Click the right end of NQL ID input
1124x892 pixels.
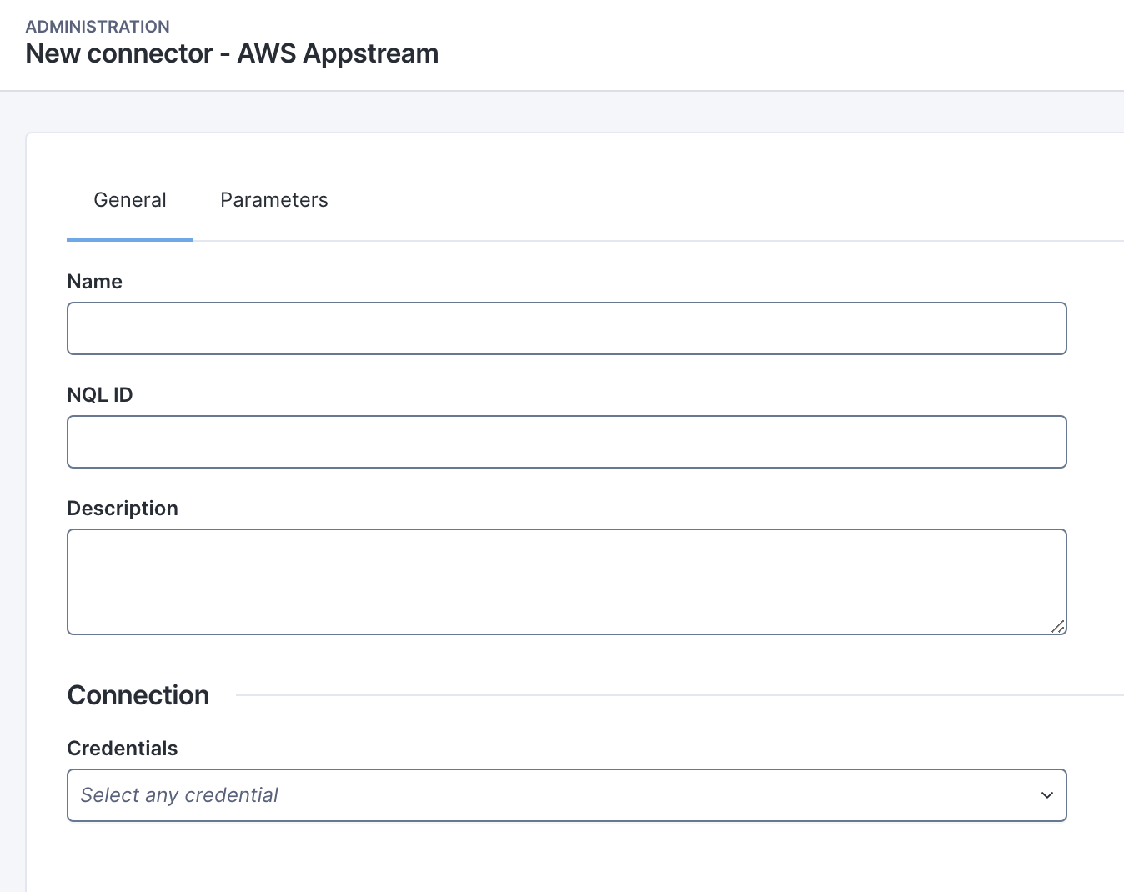(x=1042, y=442)
